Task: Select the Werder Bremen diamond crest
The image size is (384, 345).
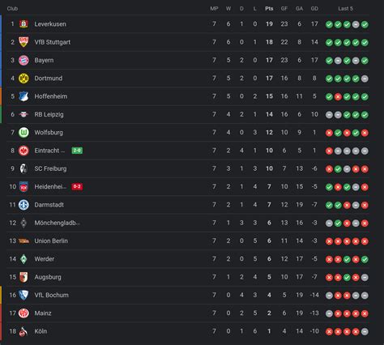Action: pyautogui.click(x=23, y=259)
